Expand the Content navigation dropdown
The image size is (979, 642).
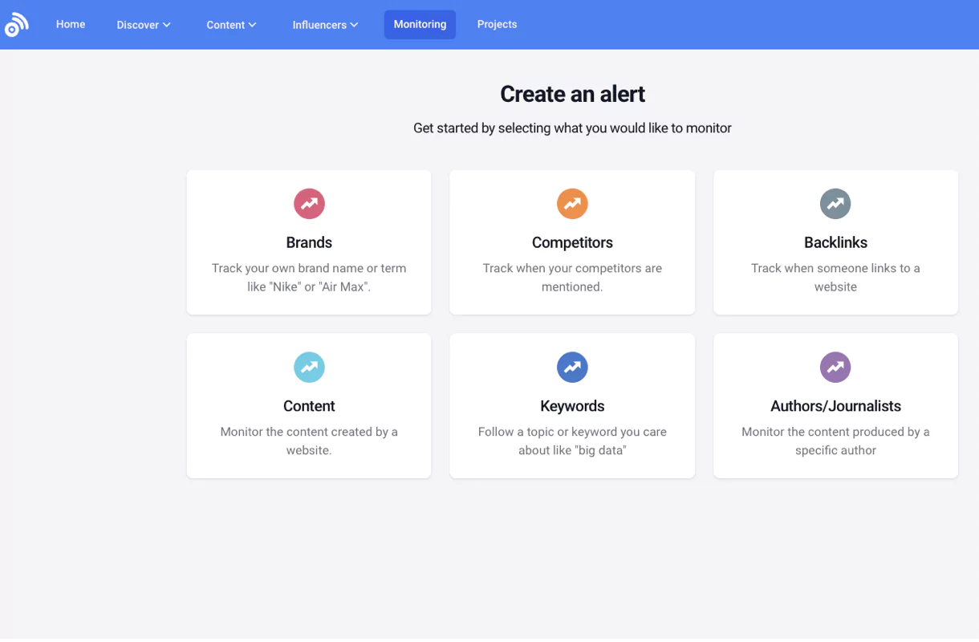pos(231,24)
